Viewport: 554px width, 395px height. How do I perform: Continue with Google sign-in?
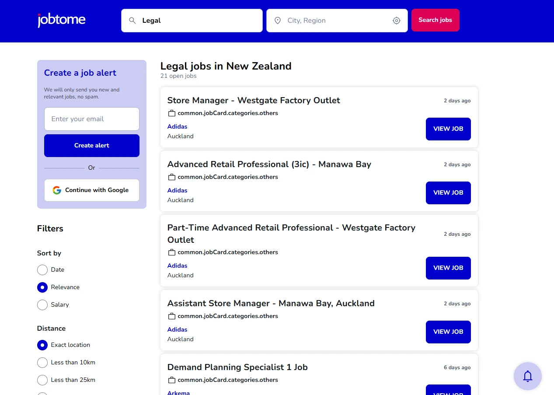92,190
